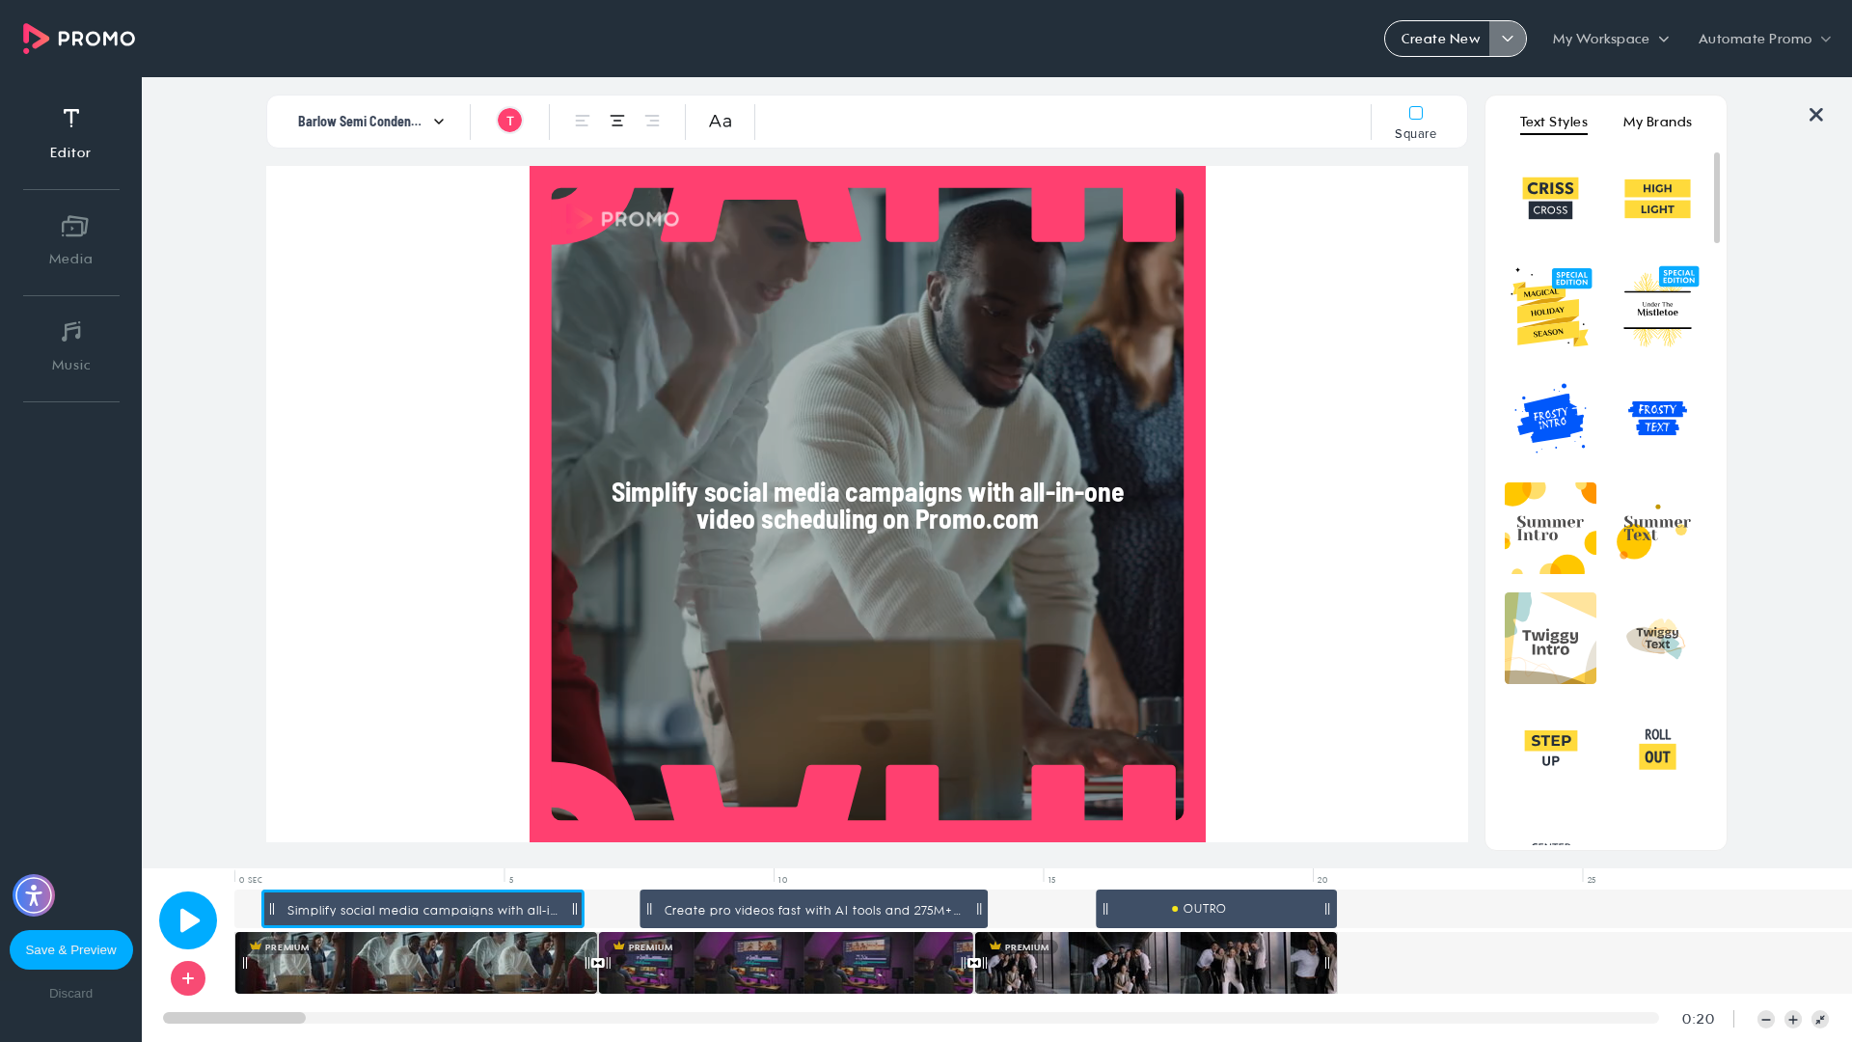The height and width of the screenshot is (1042, 1852).
Task: Grab right trim handle of OUTRO block
Action: point(1327,909)
